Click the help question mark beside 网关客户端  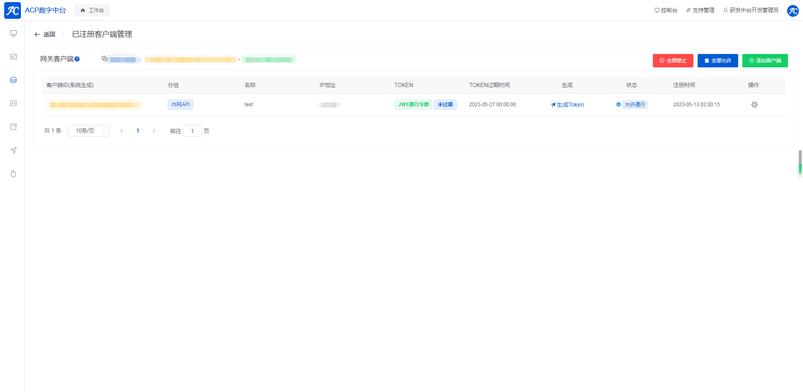tap(77, 59)
